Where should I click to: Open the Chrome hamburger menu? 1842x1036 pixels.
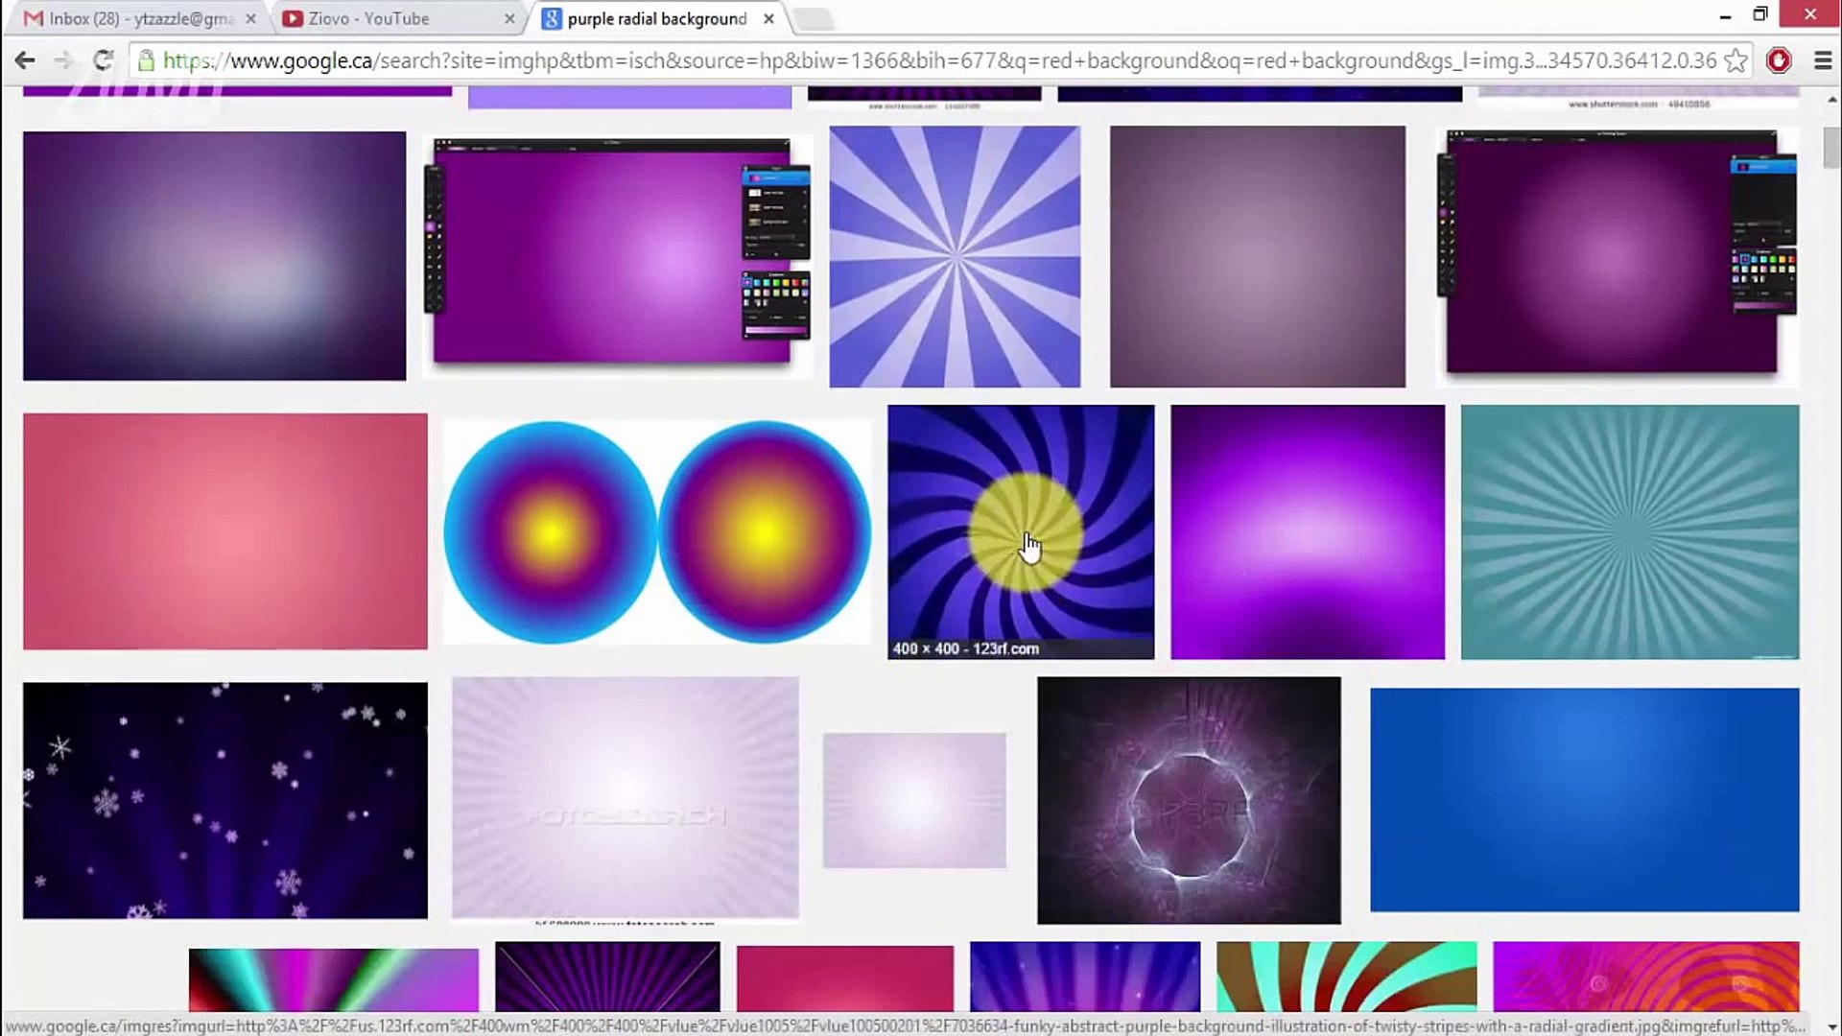pos(1823,60)
